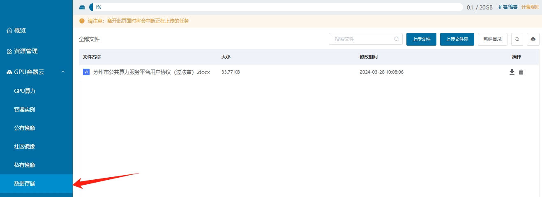Screen dimensions: 542x197
Task: Click the 上传文件夹 button
Action: coord(457,39)
